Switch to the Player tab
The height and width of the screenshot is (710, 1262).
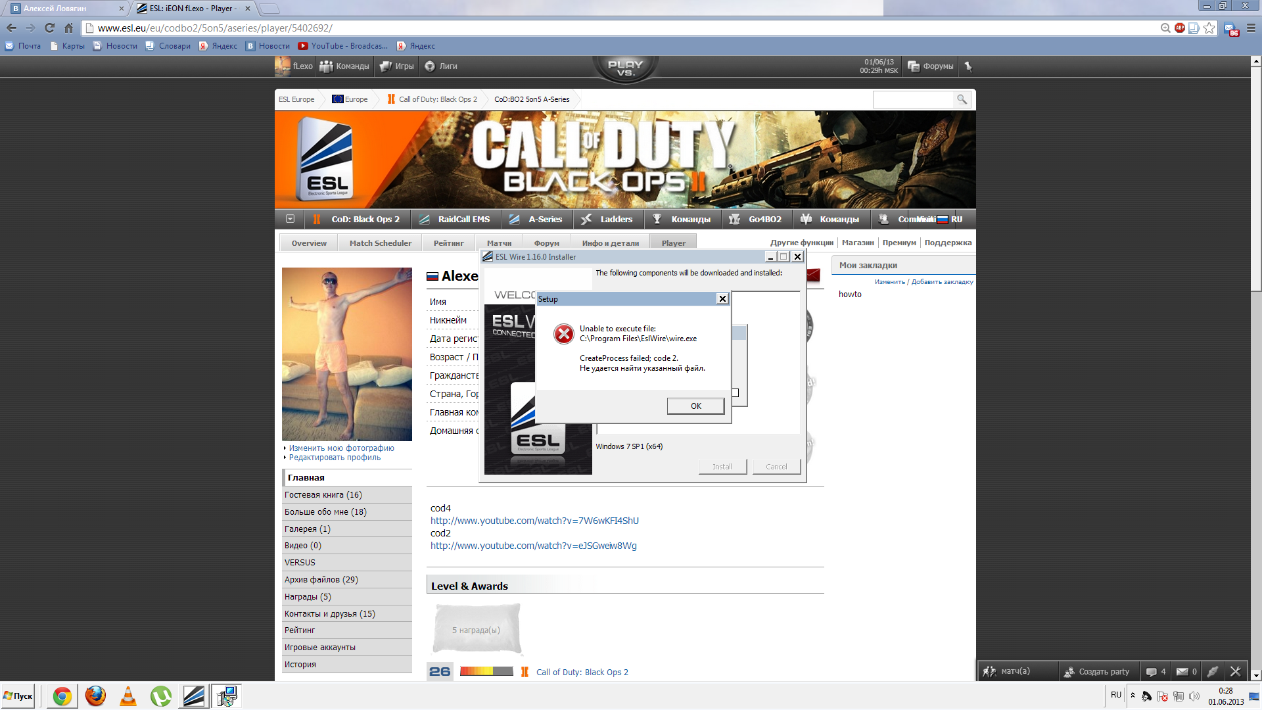tap(673, 243)
